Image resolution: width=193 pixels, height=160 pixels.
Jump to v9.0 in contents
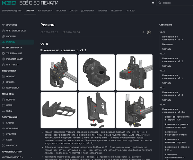pyautogui.click(x=162, y=105)
